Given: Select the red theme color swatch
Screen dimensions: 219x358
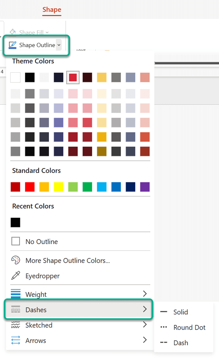Looking at the screenshot, I should (73, 77).
